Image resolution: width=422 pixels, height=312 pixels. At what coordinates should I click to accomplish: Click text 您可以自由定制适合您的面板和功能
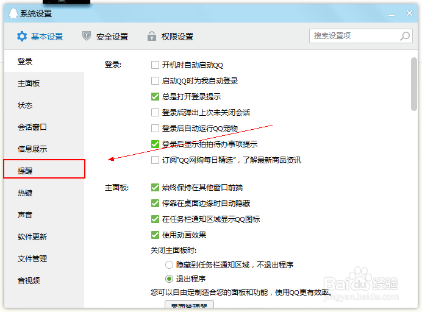pyautogui.click(x=209, y=292)
